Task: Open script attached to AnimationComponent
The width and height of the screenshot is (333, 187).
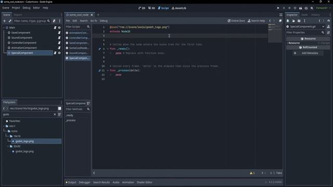Action: (x=59, y=48)
